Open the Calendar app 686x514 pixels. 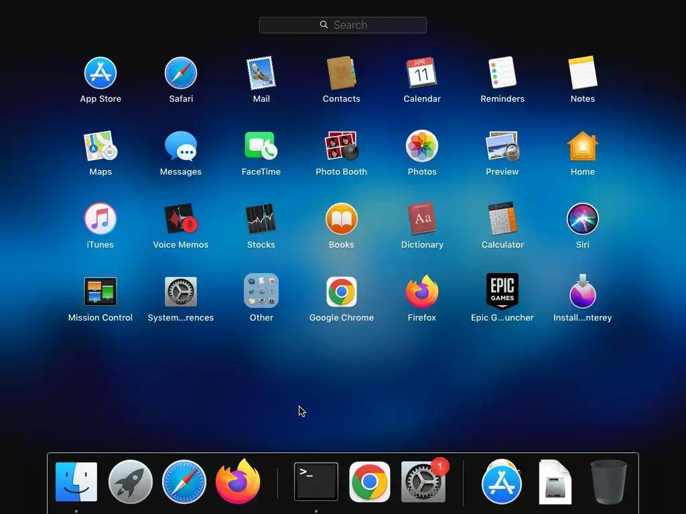click(x=422, y=73)
